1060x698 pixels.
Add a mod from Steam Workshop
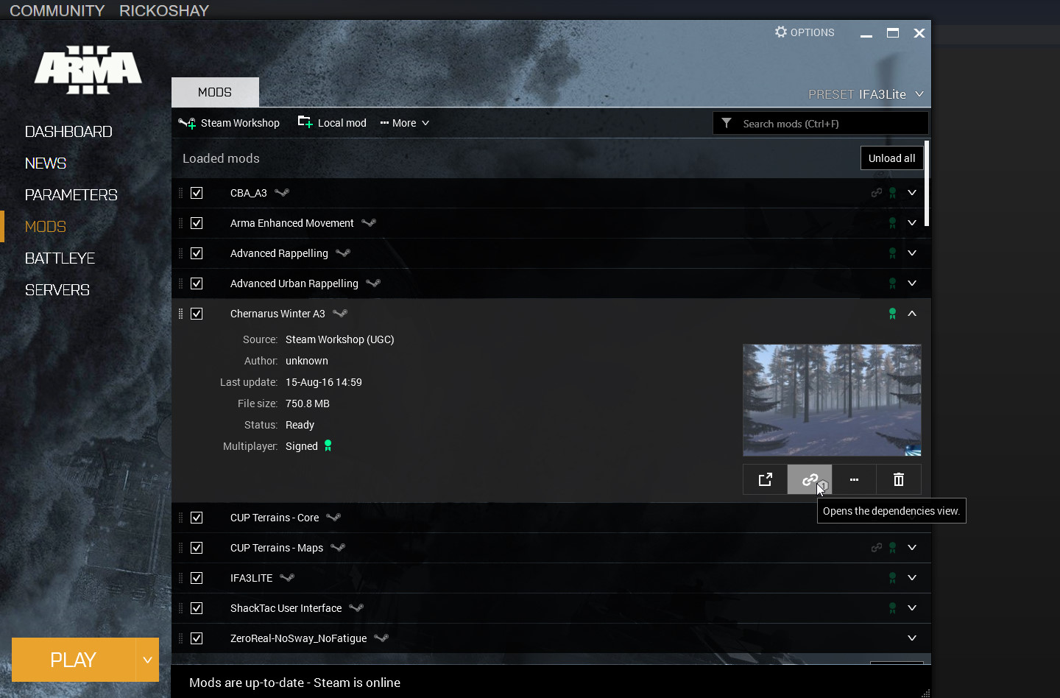point(229,123)
